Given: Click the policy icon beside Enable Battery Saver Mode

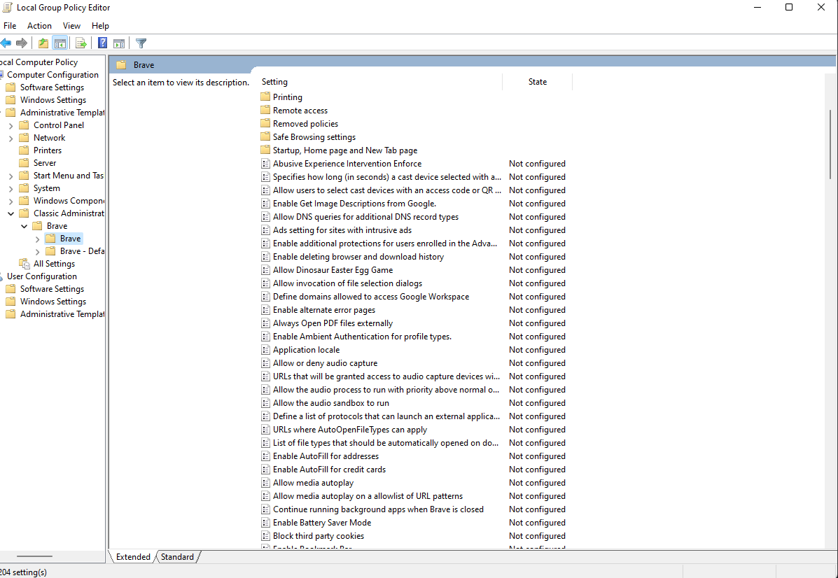Looking at the screenshot, I should [265, 523].
